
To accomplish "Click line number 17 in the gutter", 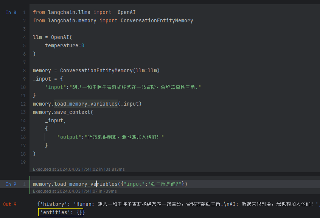I will [x=23, y=146].
